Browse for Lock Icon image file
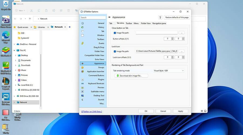This screenshot has width=243, height=135. coord(181,51)
